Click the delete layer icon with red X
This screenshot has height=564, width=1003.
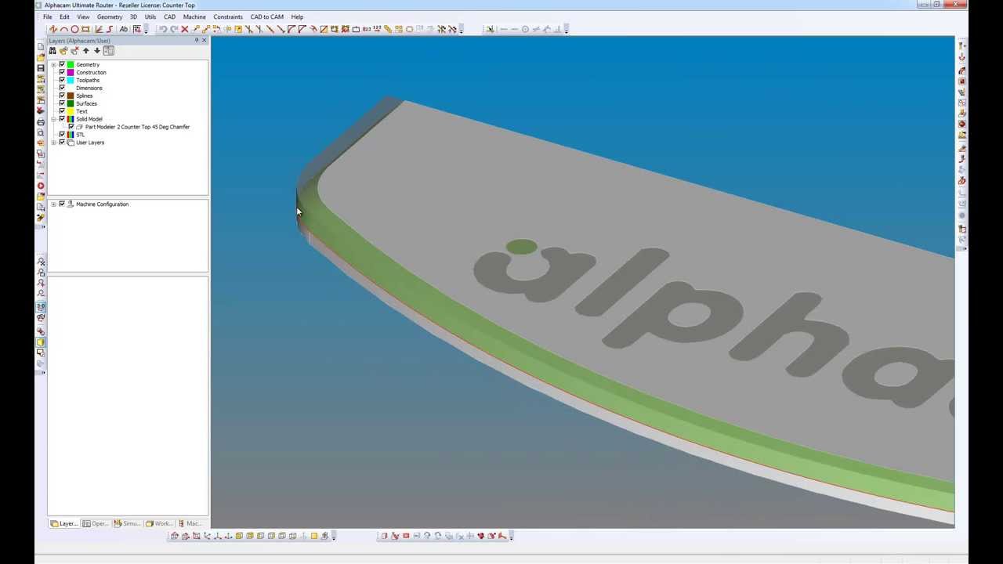point(74,51)
